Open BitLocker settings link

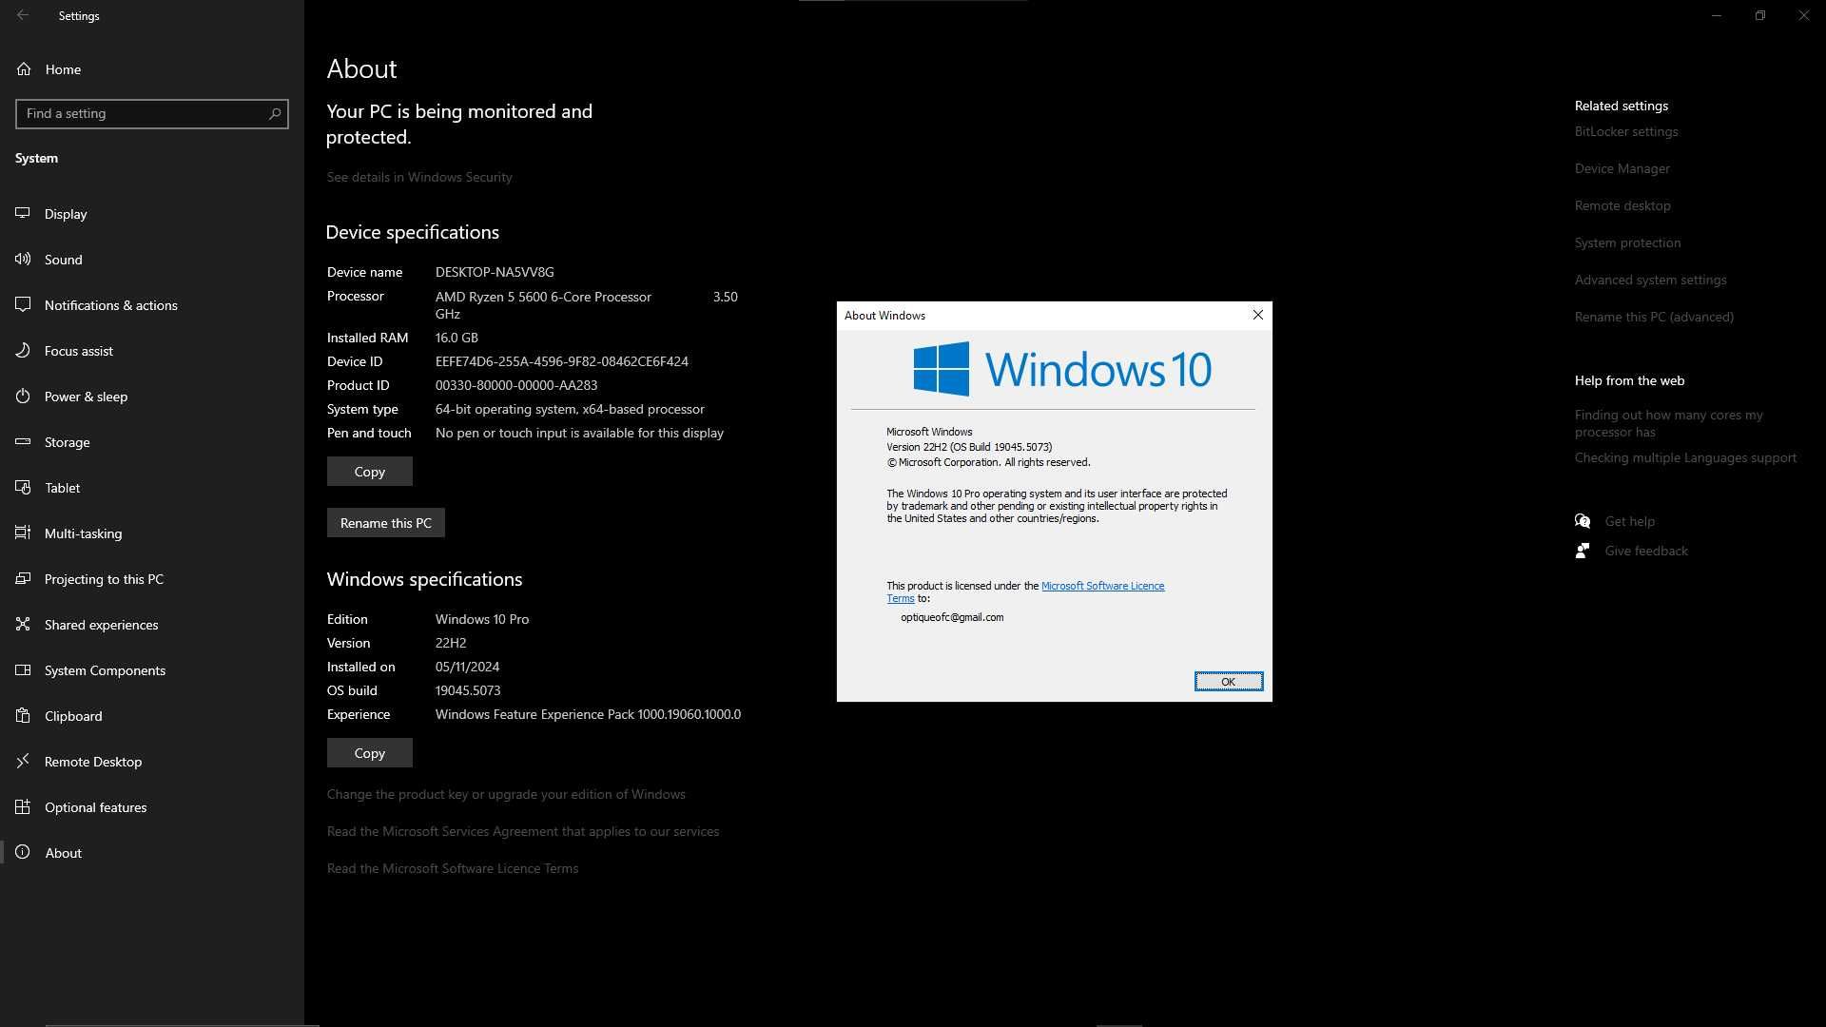(1626, 131)
